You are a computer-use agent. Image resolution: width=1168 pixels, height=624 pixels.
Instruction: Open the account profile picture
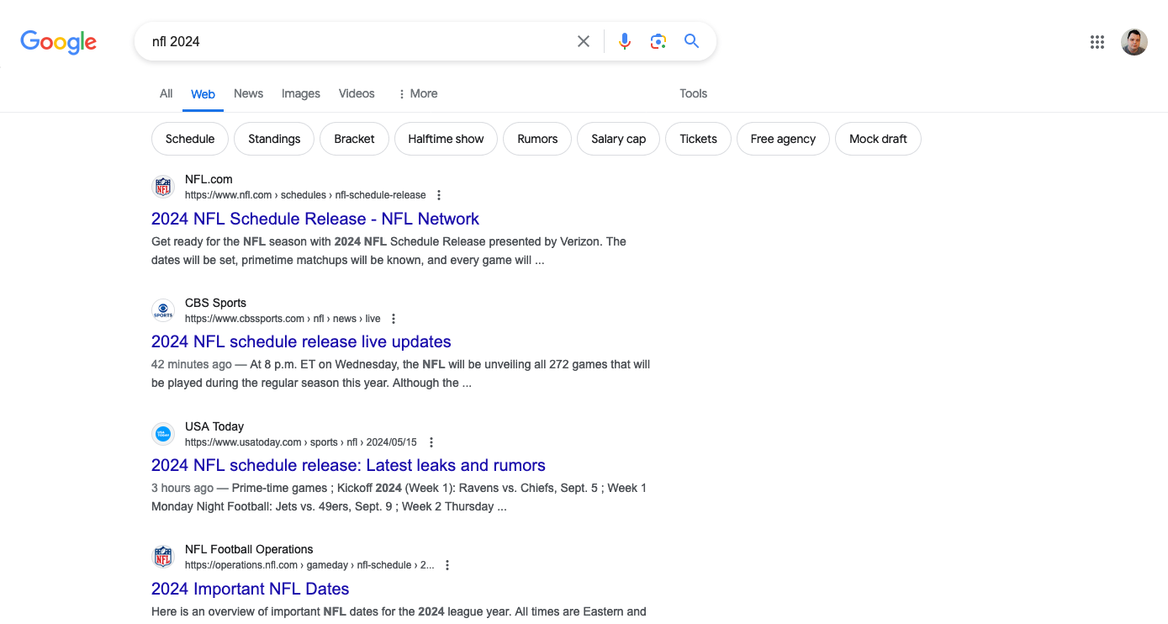1134,42
